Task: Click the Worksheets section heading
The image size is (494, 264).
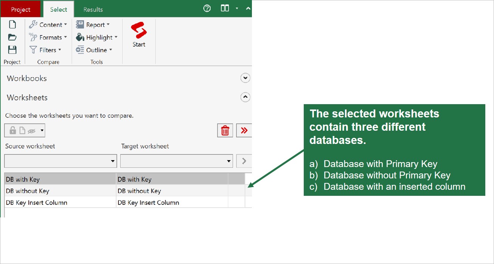Action: tap(27, 97)
